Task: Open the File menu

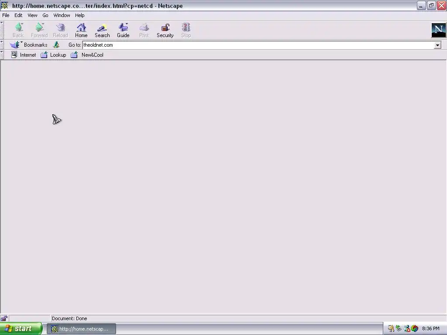Action: [6, 15]
